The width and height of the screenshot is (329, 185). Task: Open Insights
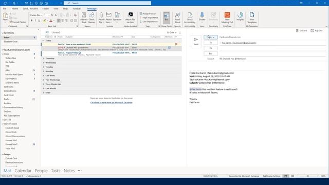(240, 17)
